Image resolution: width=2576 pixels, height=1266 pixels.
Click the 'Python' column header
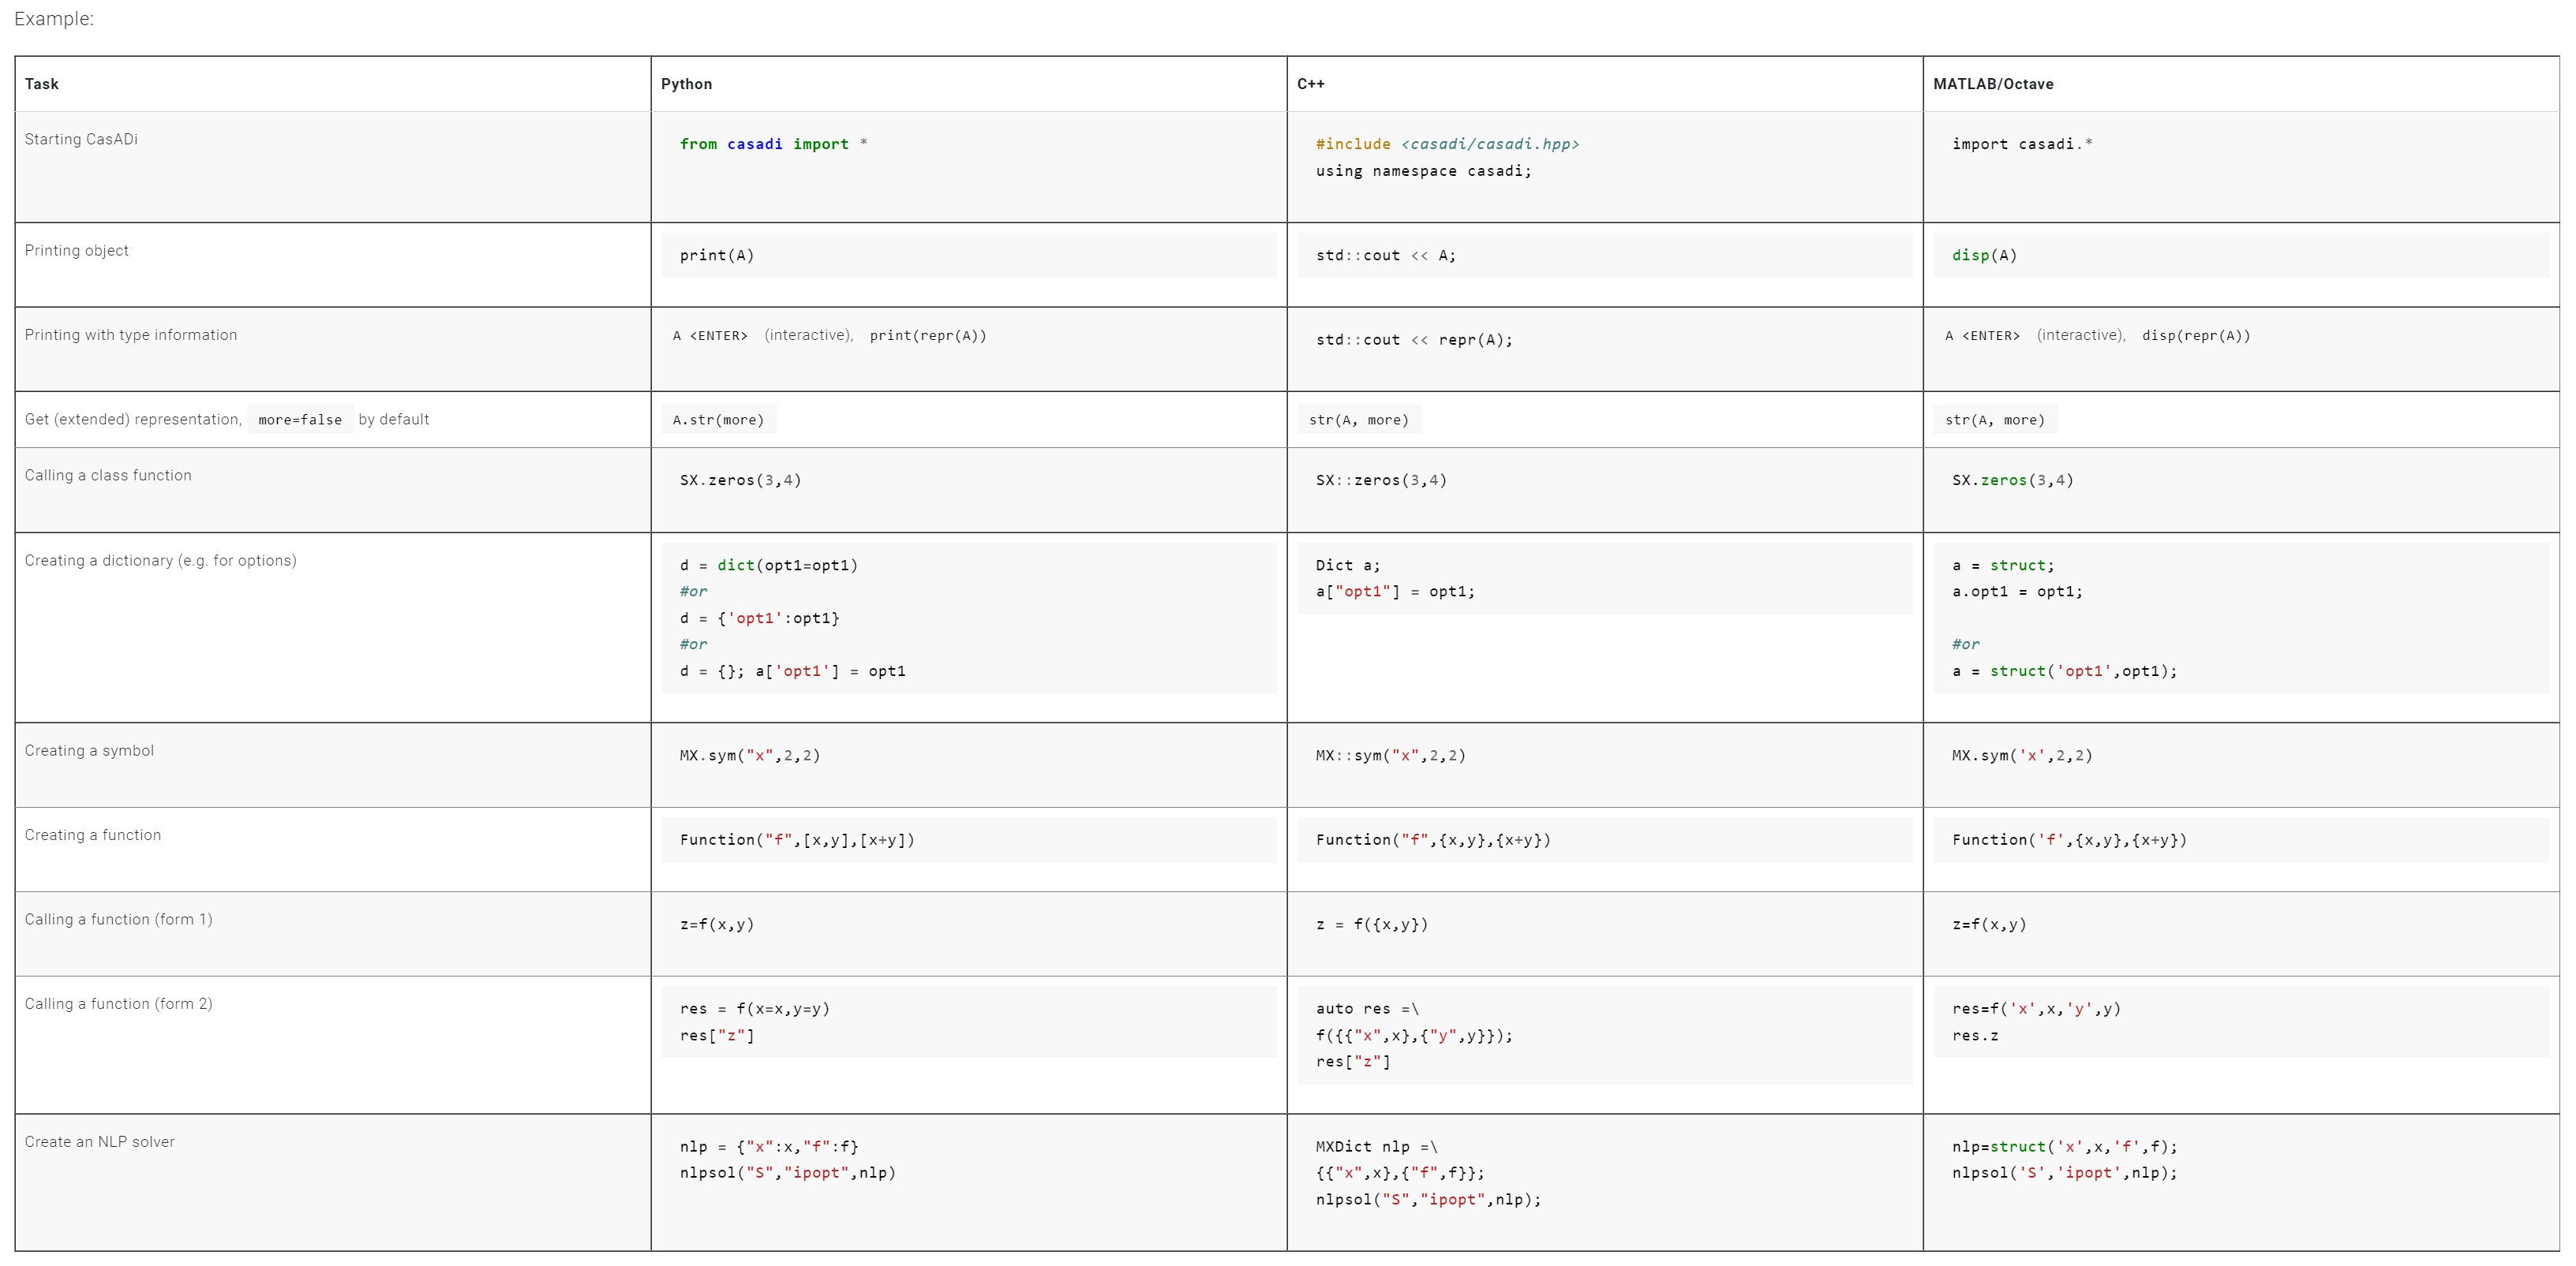point(686,84)
